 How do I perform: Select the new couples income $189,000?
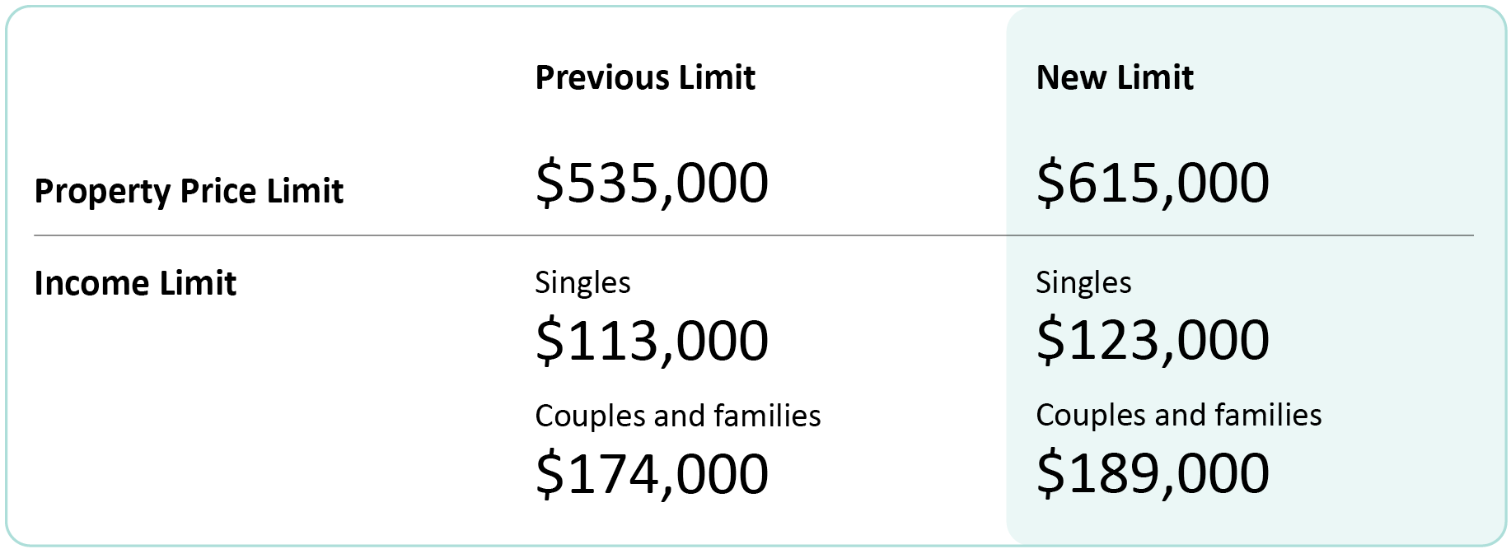click(1153, 473)
